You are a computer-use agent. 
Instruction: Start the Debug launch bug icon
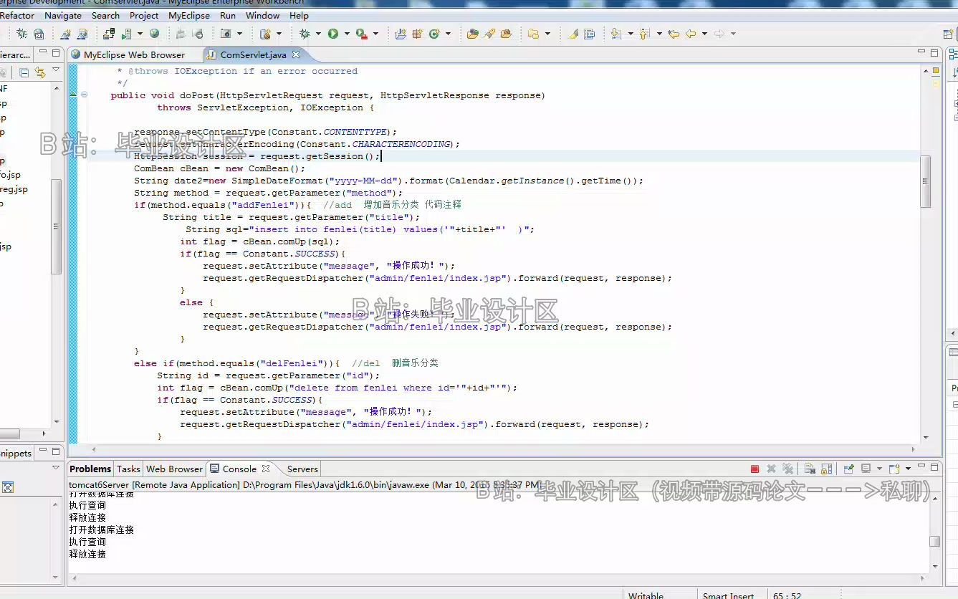click(x=305, y=34)
